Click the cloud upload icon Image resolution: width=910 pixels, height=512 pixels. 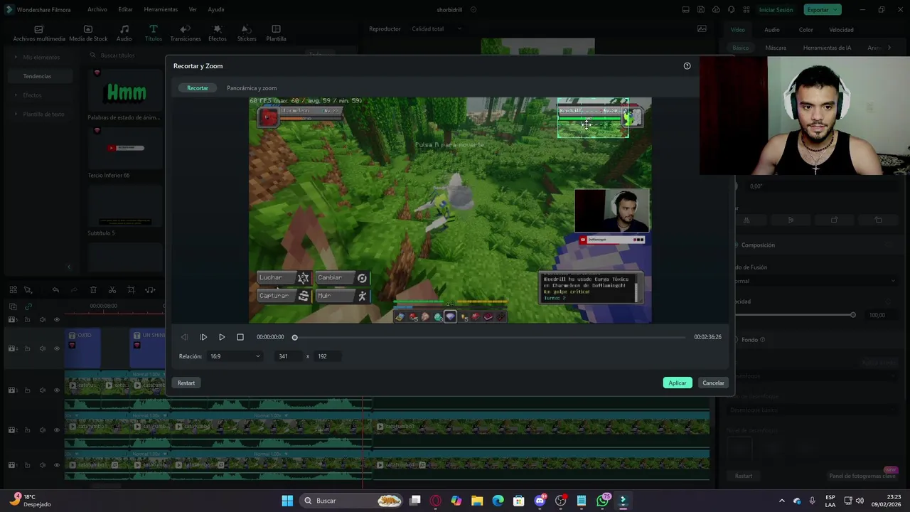click(x=716, y=10)
